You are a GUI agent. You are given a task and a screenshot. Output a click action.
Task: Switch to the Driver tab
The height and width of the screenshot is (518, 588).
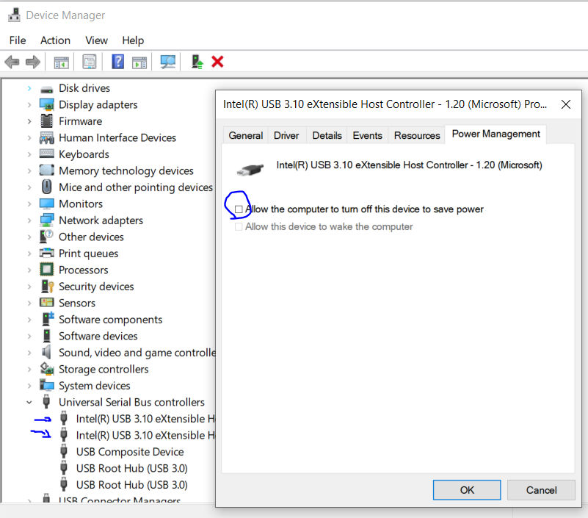[x=286, y=135]
